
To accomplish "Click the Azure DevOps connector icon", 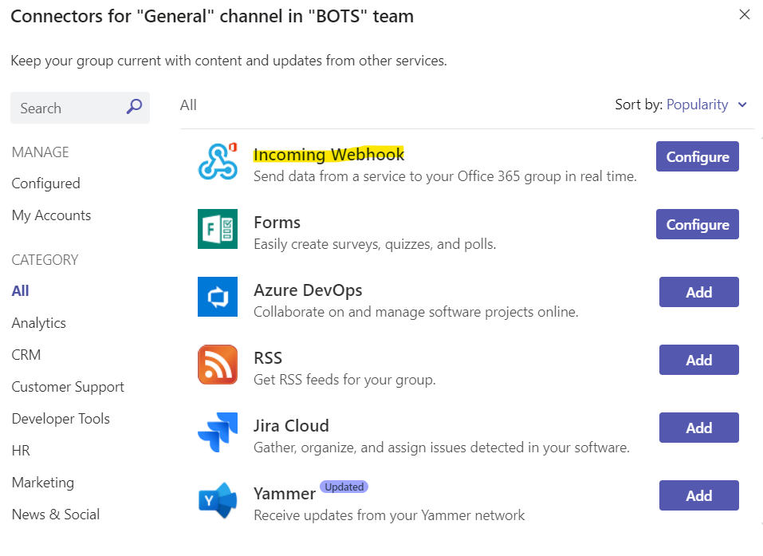I will [218, 297].
